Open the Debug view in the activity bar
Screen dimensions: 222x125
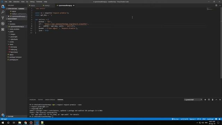(x=3, y=24)
